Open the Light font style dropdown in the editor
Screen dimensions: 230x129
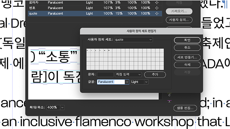click(x=140, y=82)
